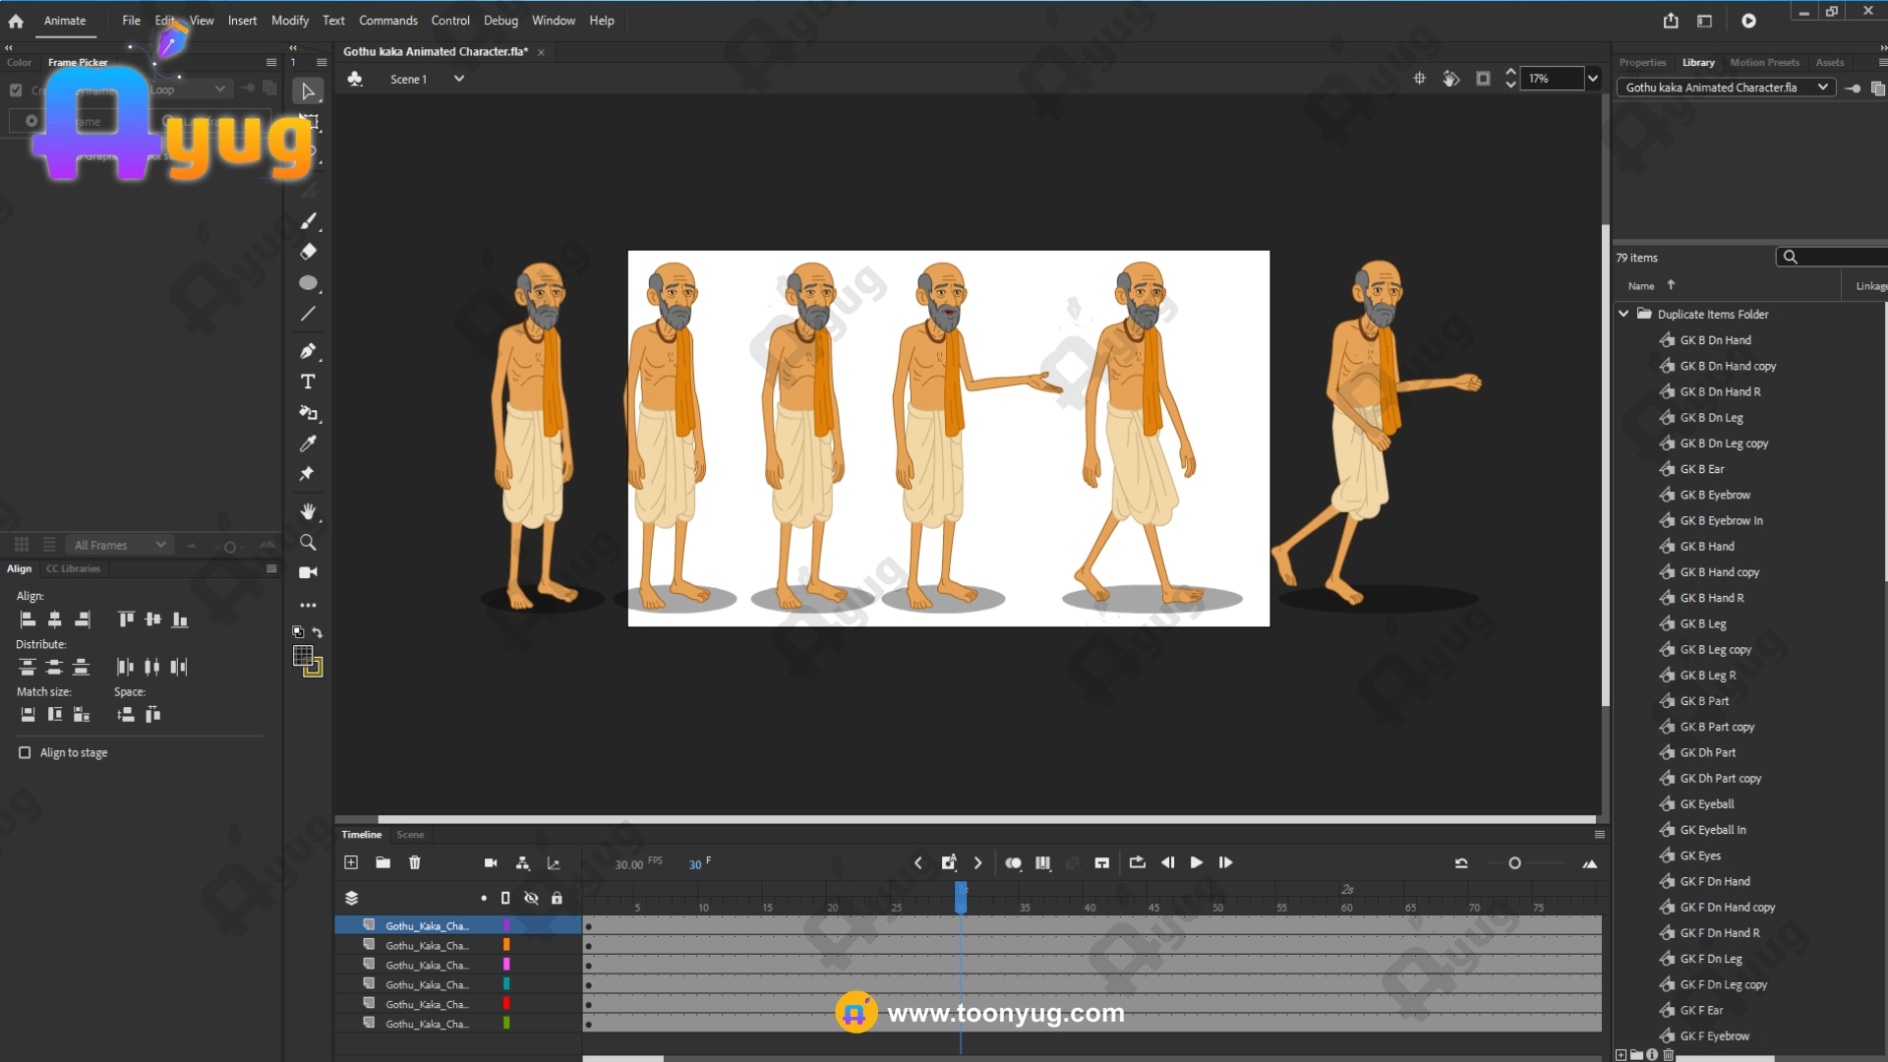Open the Scene 1 dropdown

458,79
